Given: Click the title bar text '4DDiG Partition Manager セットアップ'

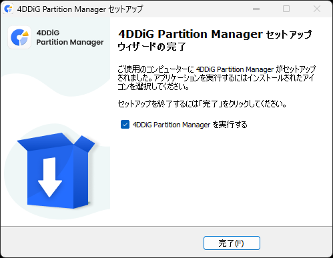Looking at the screenshot, I should tap(80, 9).
